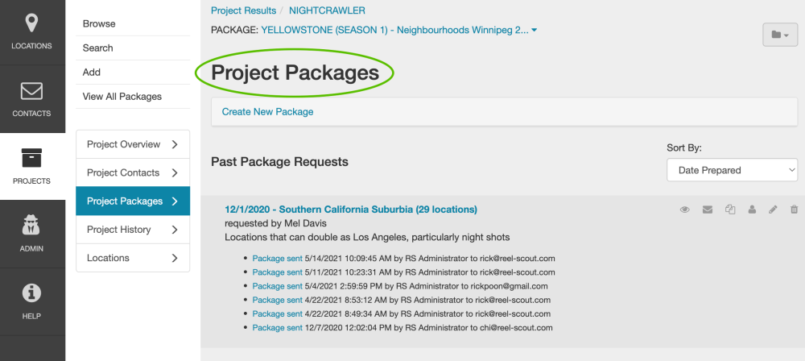This screenshot has height=361, width=805.
Task: Open the Locations section in the sidebar
Action: (32, 32)
